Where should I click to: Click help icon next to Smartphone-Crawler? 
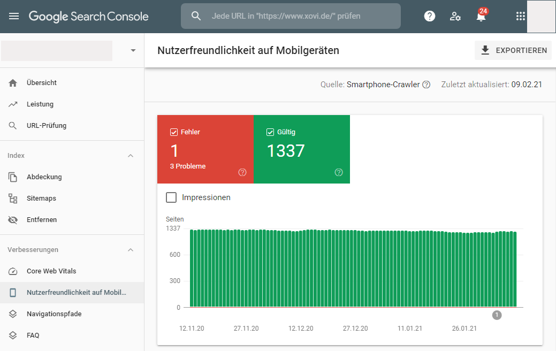(426, 85)
